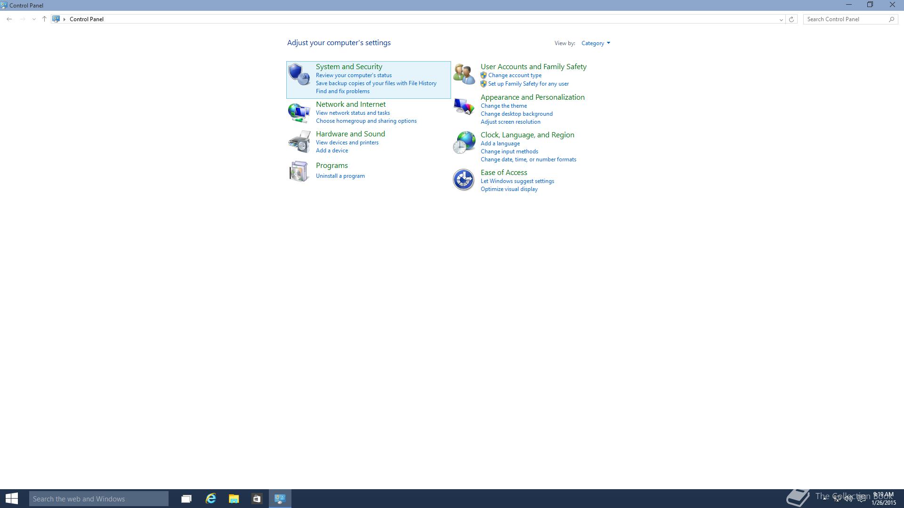The width and height of the screenshot is (904, 508).
Task: Open the Store from the taskbar
Action: pos(257,499)
